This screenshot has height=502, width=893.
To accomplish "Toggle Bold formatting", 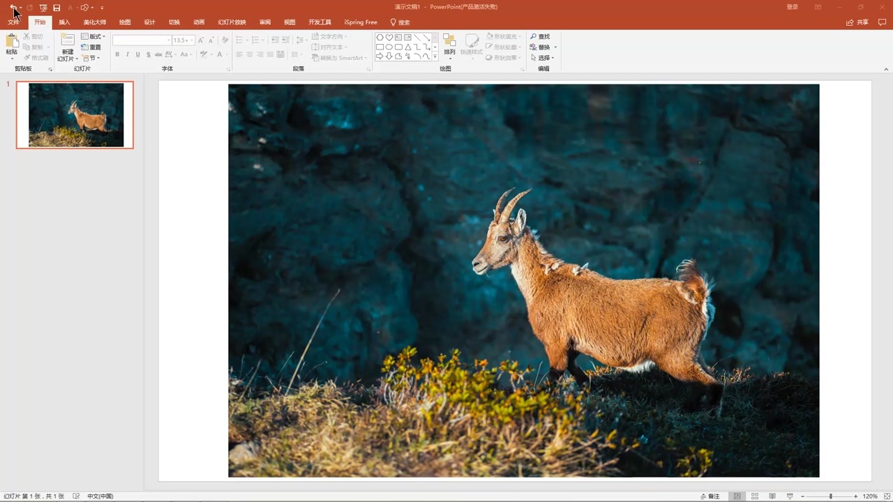I will click(x=117, y=54).
